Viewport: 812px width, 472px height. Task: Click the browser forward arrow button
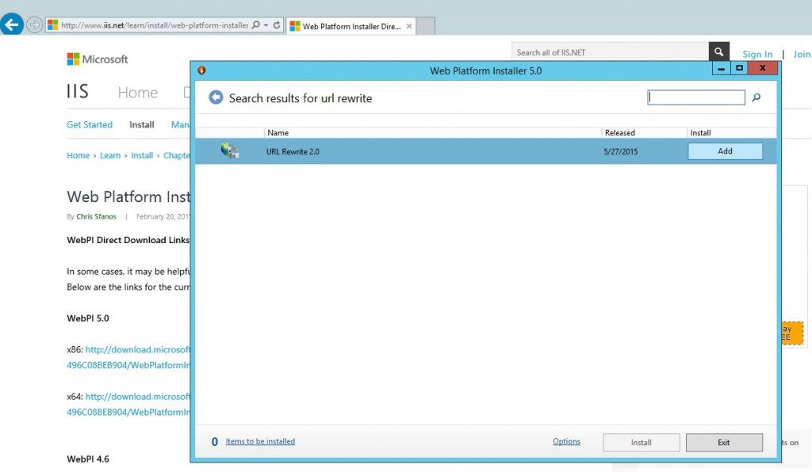pyautogui.click(x=34, y=25)
